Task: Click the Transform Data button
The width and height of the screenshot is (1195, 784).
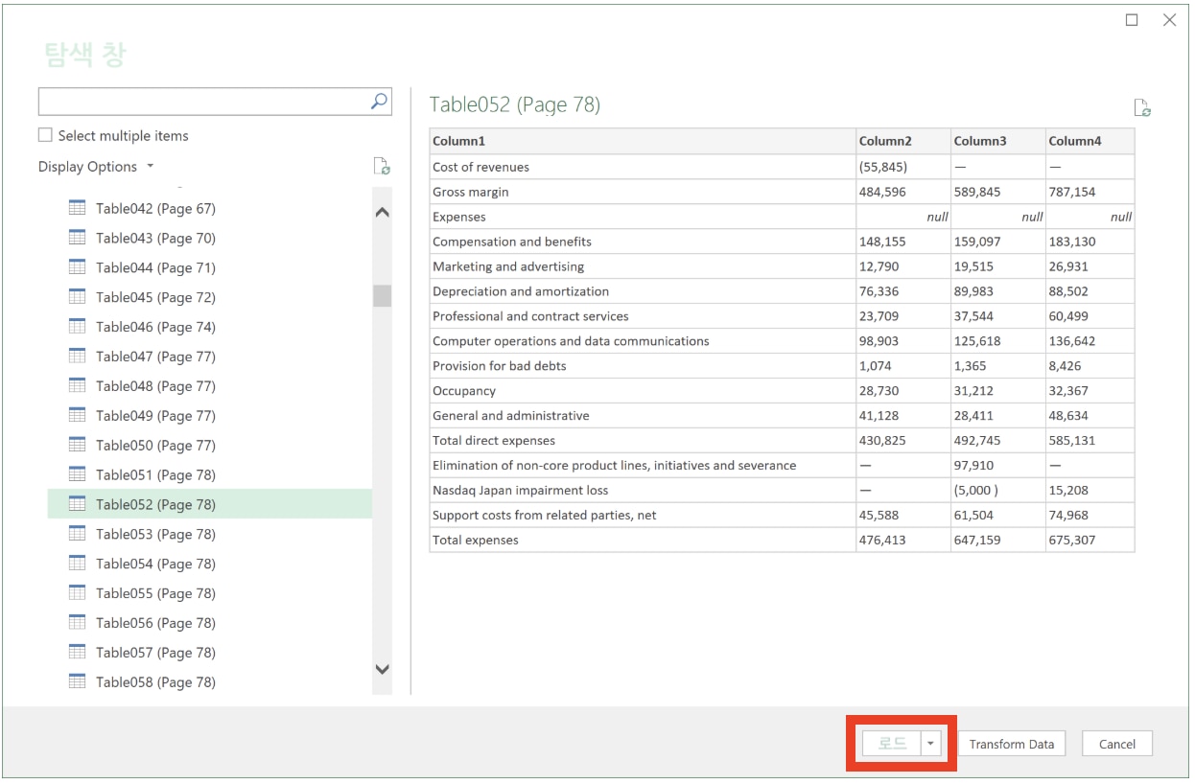Action: click(x=1012, y=743)
